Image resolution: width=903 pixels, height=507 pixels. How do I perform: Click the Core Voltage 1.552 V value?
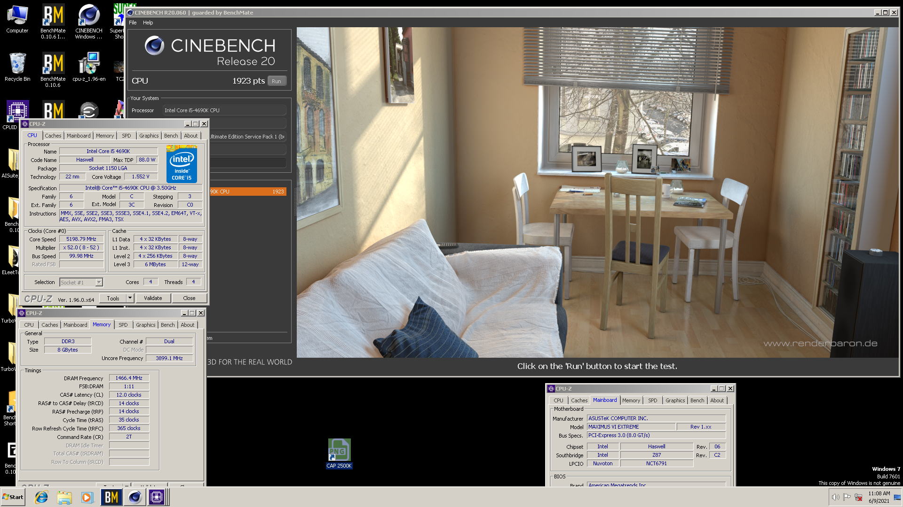[141, 177]
